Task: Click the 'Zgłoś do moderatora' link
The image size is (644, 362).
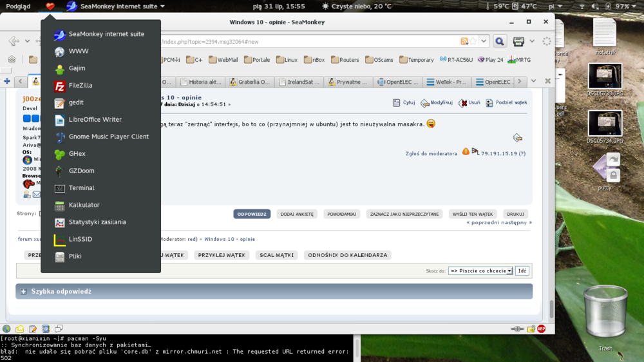Action: coord(431,153)
